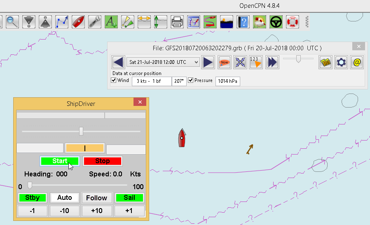Open the route creation tool
The width and height of the screenshot is (370, 225).
pyautogui.click(x=62, y=21)
